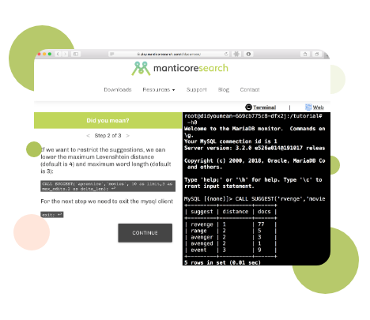Open the tab overview icon
370x320 pixels.
click(317, 54)
